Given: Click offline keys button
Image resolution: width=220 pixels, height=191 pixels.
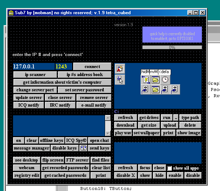Looking at the screenshot, I should click(x=51, y=140).
